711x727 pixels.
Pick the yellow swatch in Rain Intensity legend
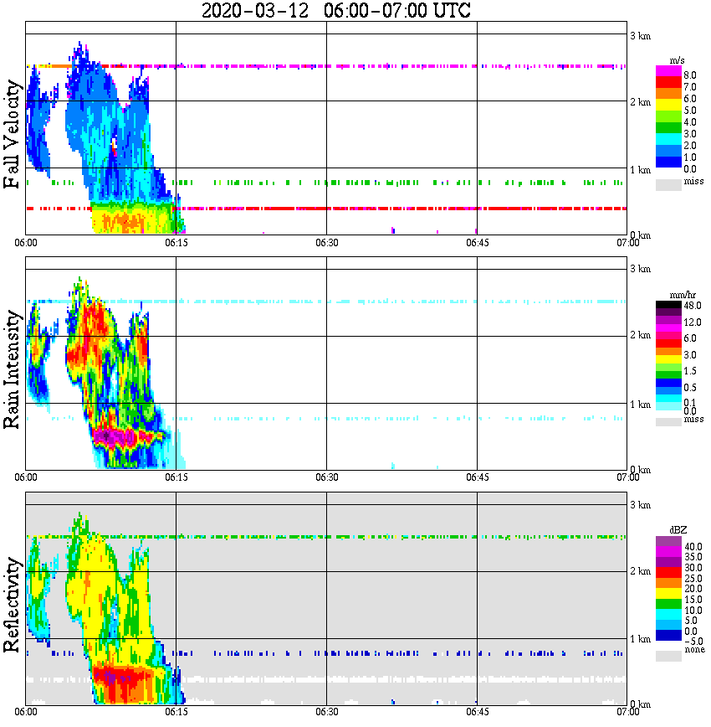tap(668, 359)
